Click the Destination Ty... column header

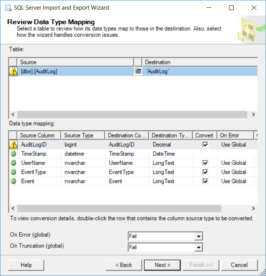(x=171, y=135)
